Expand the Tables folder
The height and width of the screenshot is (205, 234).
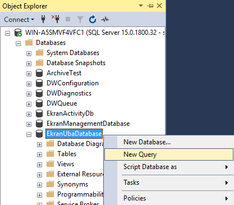click(x=39, y=155)
